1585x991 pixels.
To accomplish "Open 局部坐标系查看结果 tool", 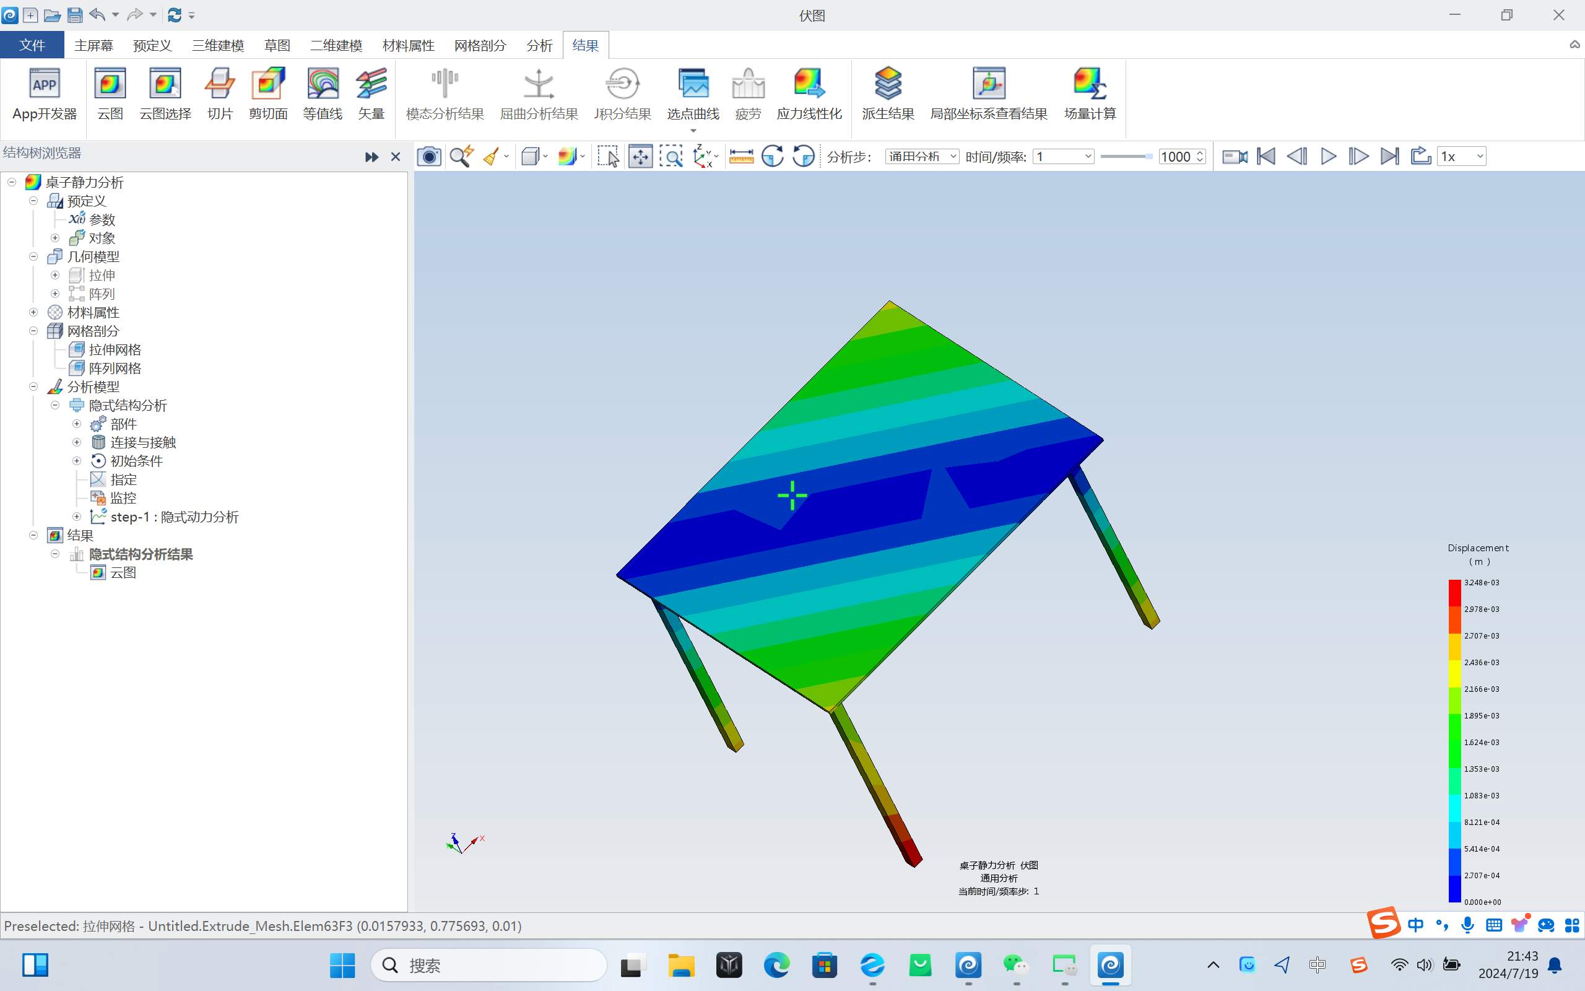I will point(988,94).
